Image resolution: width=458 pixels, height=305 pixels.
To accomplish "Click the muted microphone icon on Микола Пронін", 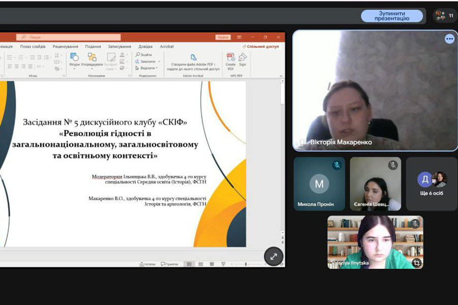I will pyautogui.click(x=337, y=165).
